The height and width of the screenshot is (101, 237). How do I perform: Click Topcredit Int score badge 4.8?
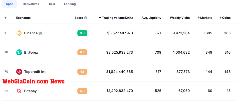click(x=82, y=72)
